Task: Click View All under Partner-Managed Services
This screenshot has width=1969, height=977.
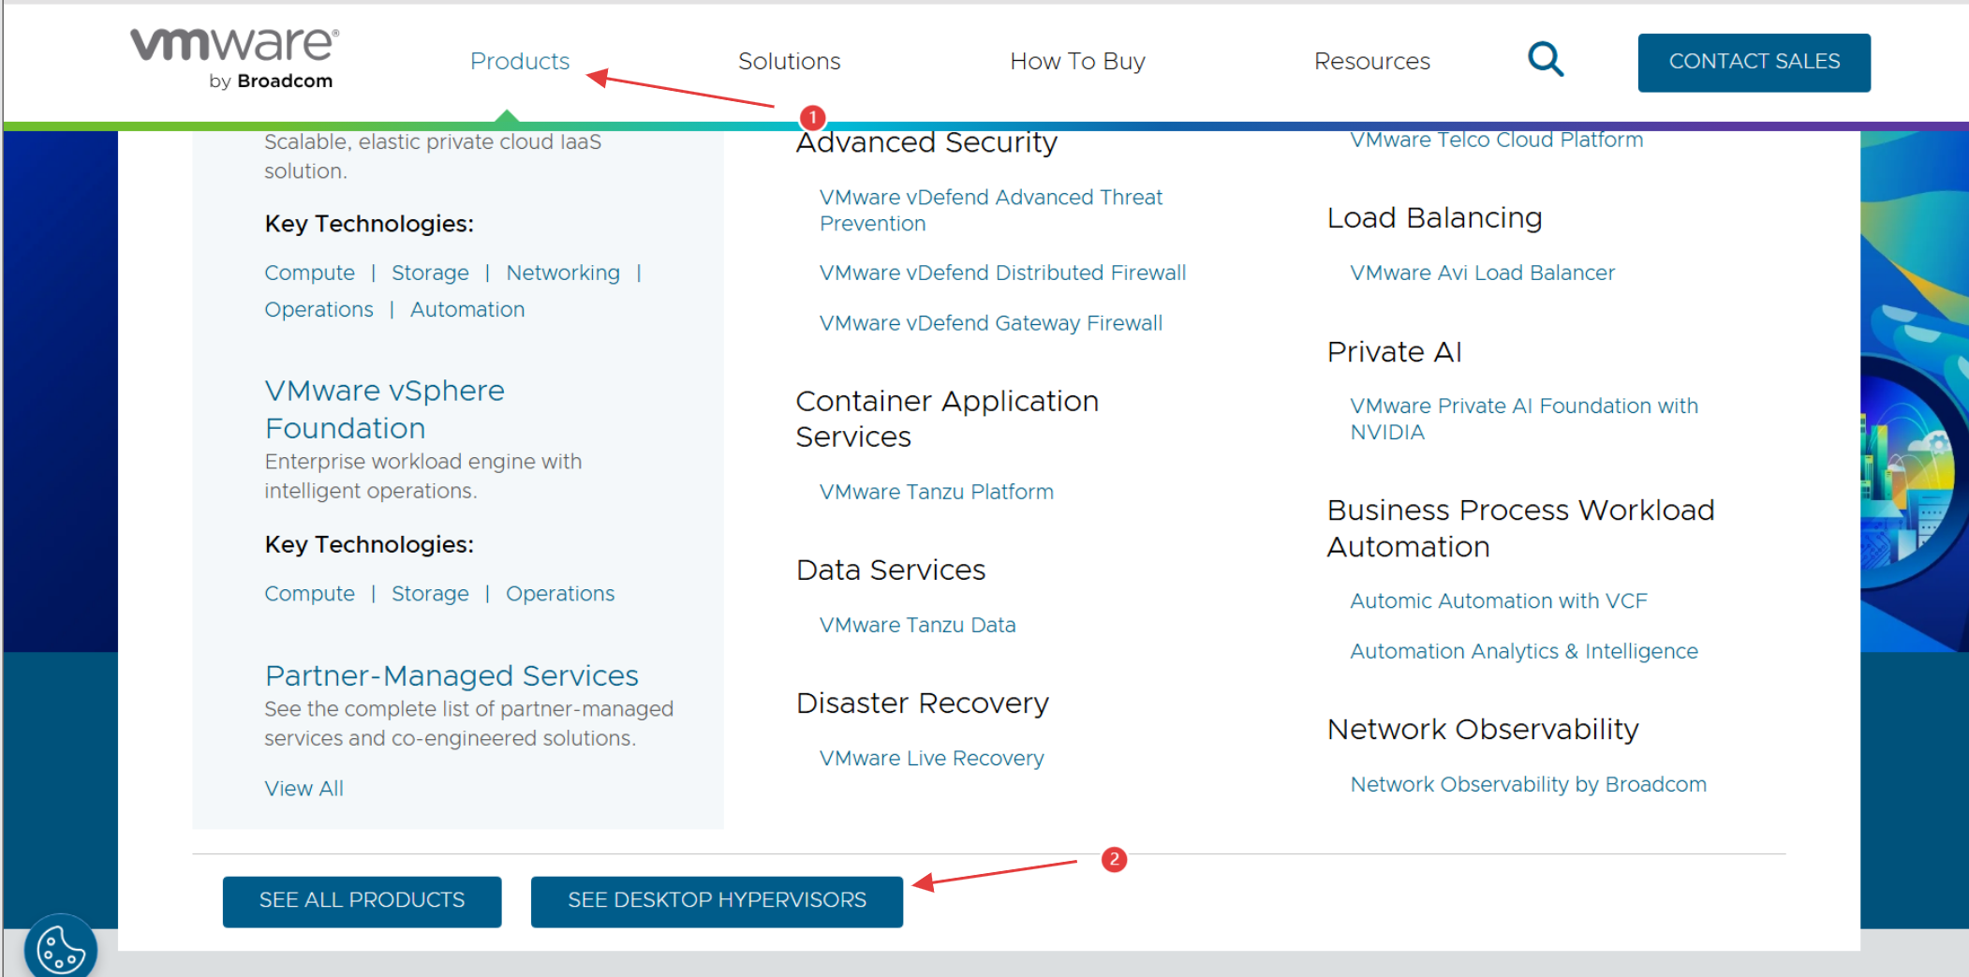Action: coord(303,788)
